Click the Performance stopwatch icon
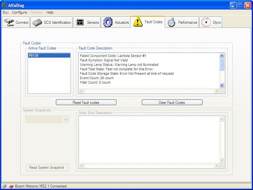 pos(171,22)
